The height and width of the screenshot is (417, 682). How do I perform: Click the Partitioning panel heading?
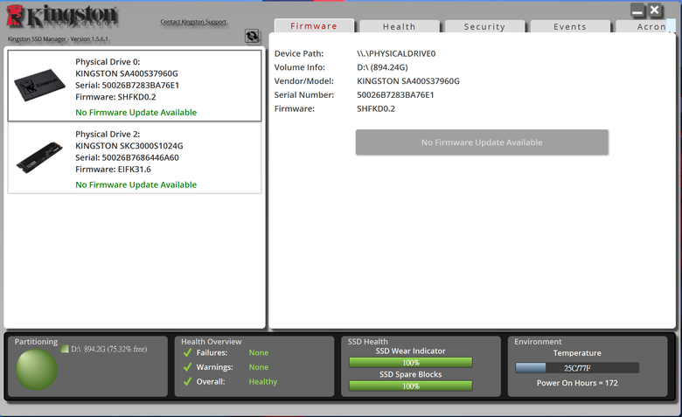(x=36, y=341)
